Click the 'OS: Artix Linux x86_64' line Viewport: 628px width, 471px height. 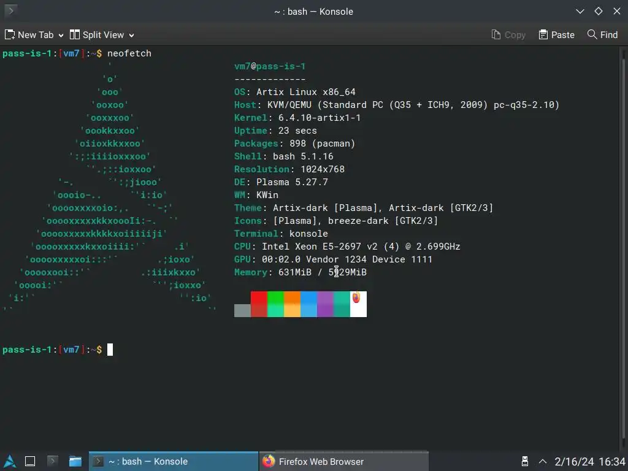point(295,92)
